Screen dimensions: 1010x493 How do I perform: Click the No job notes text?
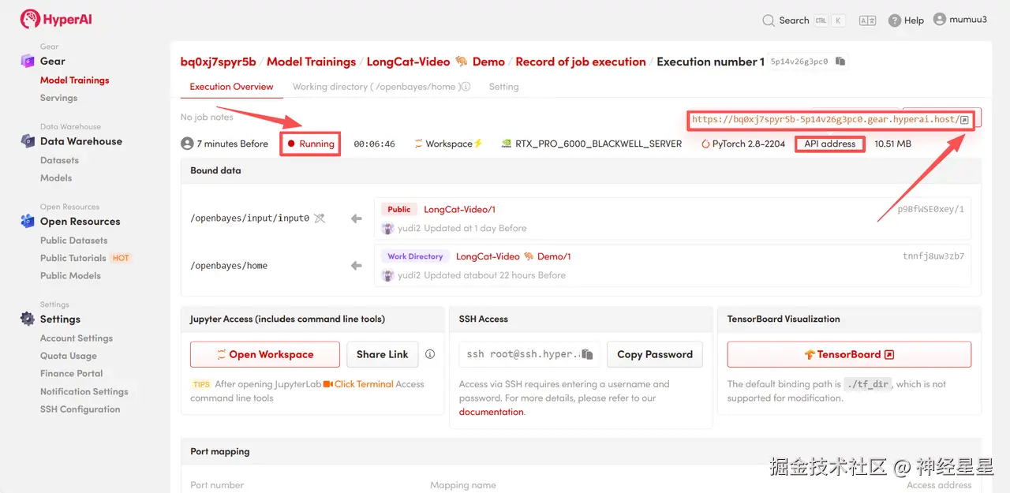(x=207, y=117)
